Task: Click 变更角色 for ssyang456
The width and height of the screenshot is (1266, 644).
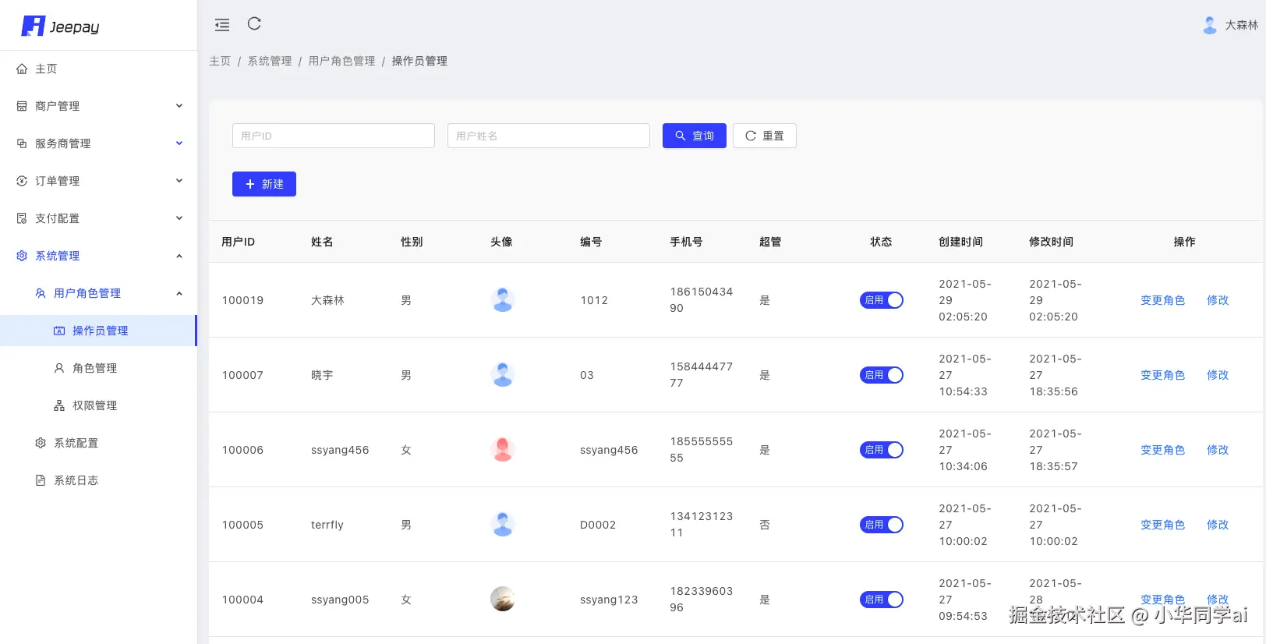Action: [1162, 450]
